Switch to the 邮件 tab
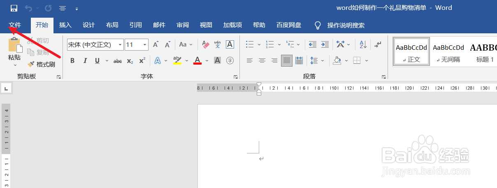Image resolution: width=497 pixels, height=188 pixels. 159,25
